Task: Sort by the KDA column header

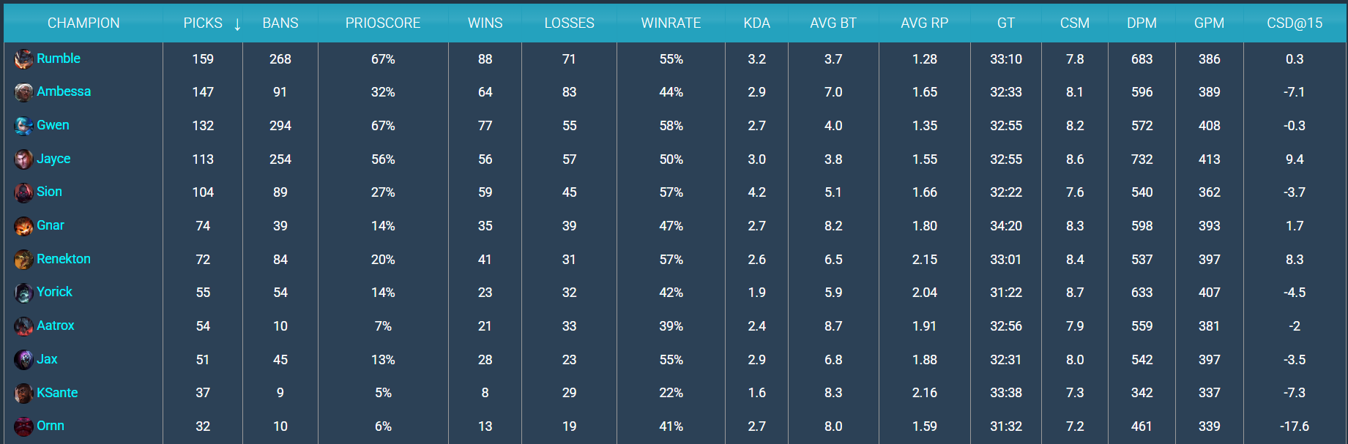Action: (x=756, y=23)
